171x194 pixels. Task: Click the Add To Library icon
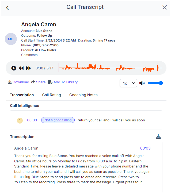tap(50, 82)
